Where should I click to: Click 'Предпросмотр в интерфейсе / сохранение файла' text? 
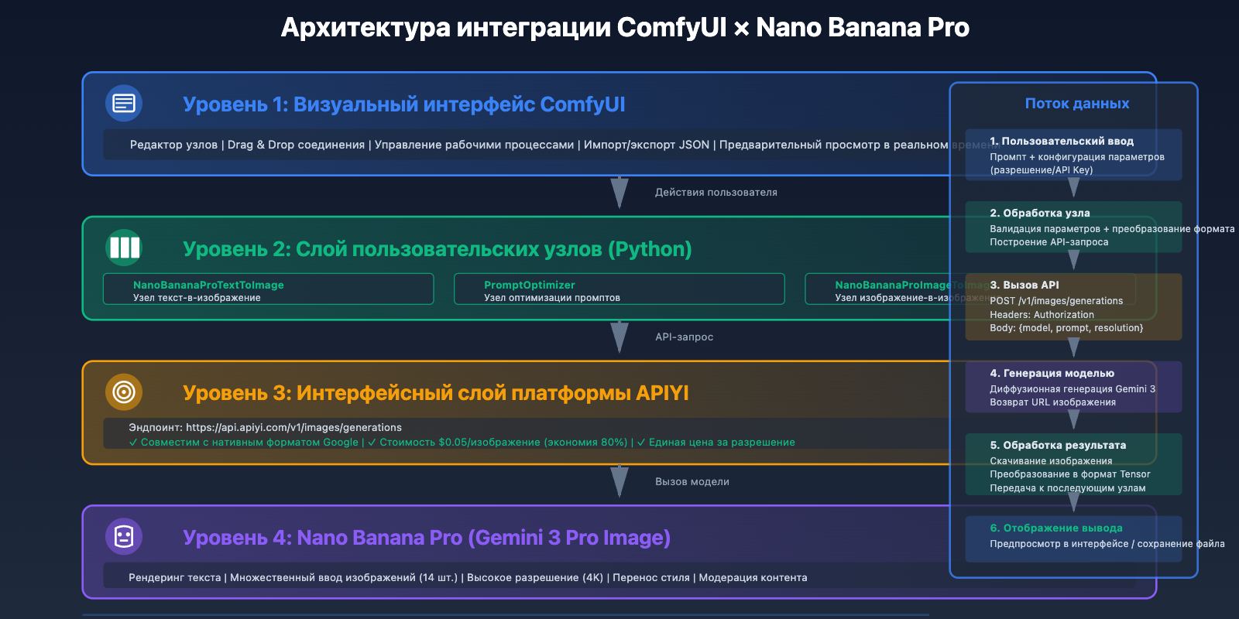coord(1107,544)
